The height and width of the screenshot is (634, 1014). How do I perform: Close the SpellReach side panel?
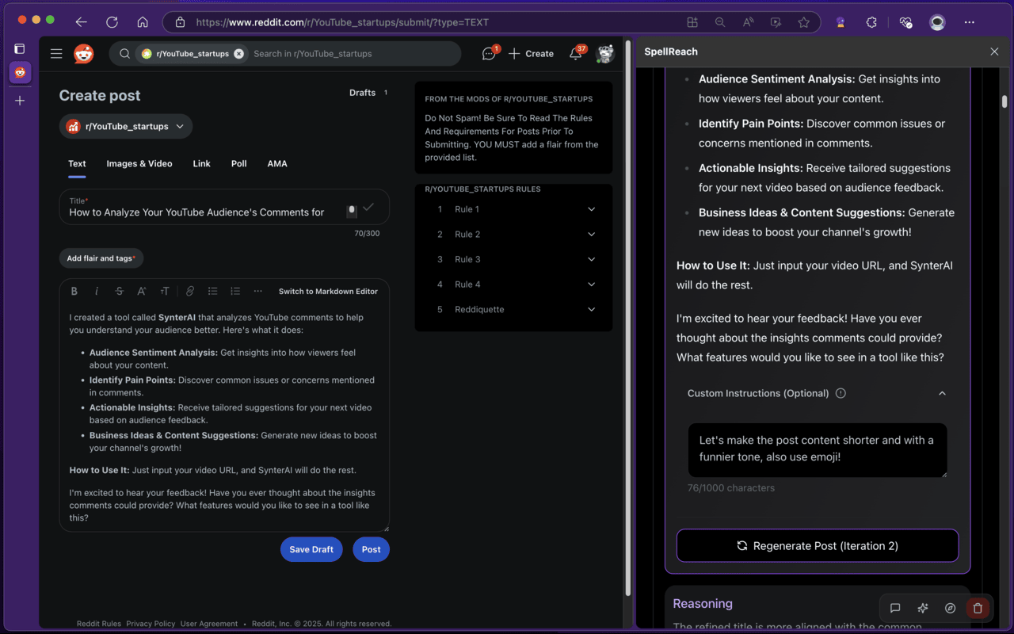tap(994, 52)
